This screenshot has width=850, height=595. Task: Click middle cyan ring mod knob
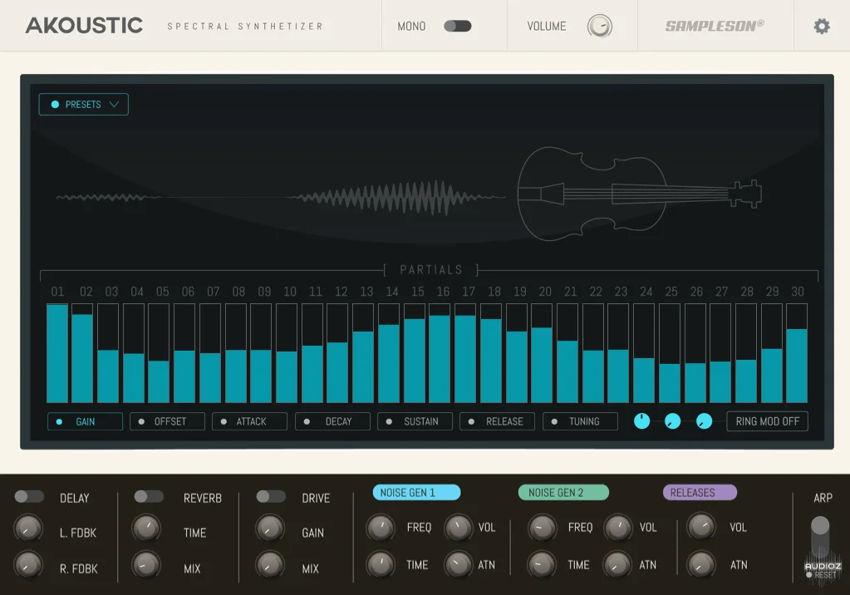click(672, 420)
